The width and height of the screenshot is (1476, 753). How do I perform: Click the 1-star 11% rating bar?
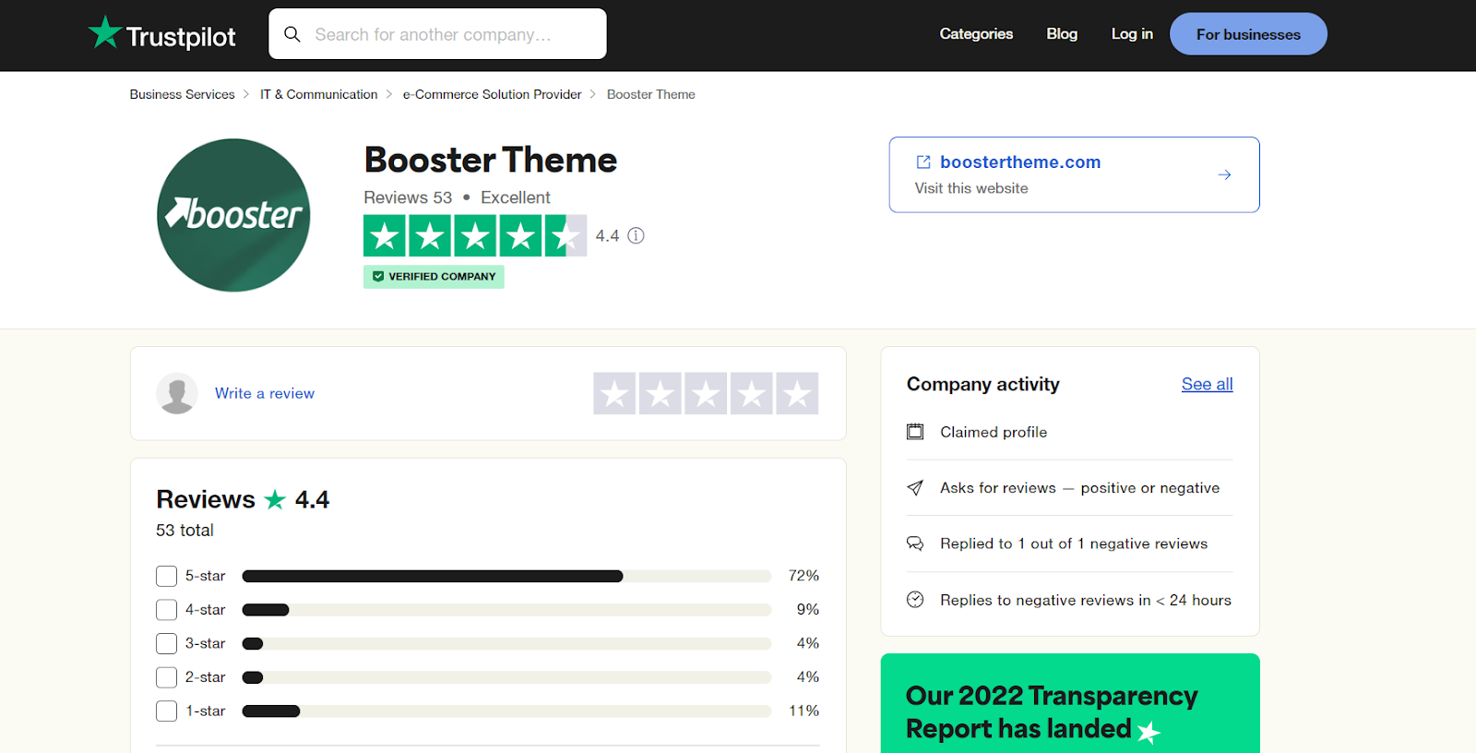click(506, 711)
